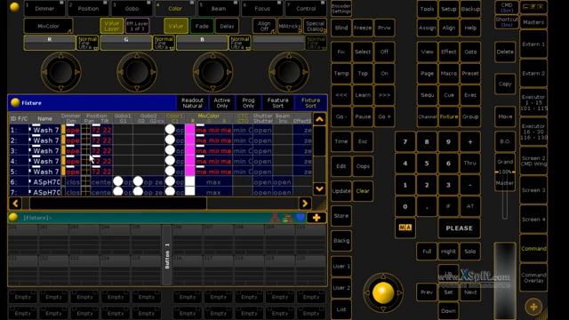
Task: Click the Thru key
Action: (x=470, y=163)
